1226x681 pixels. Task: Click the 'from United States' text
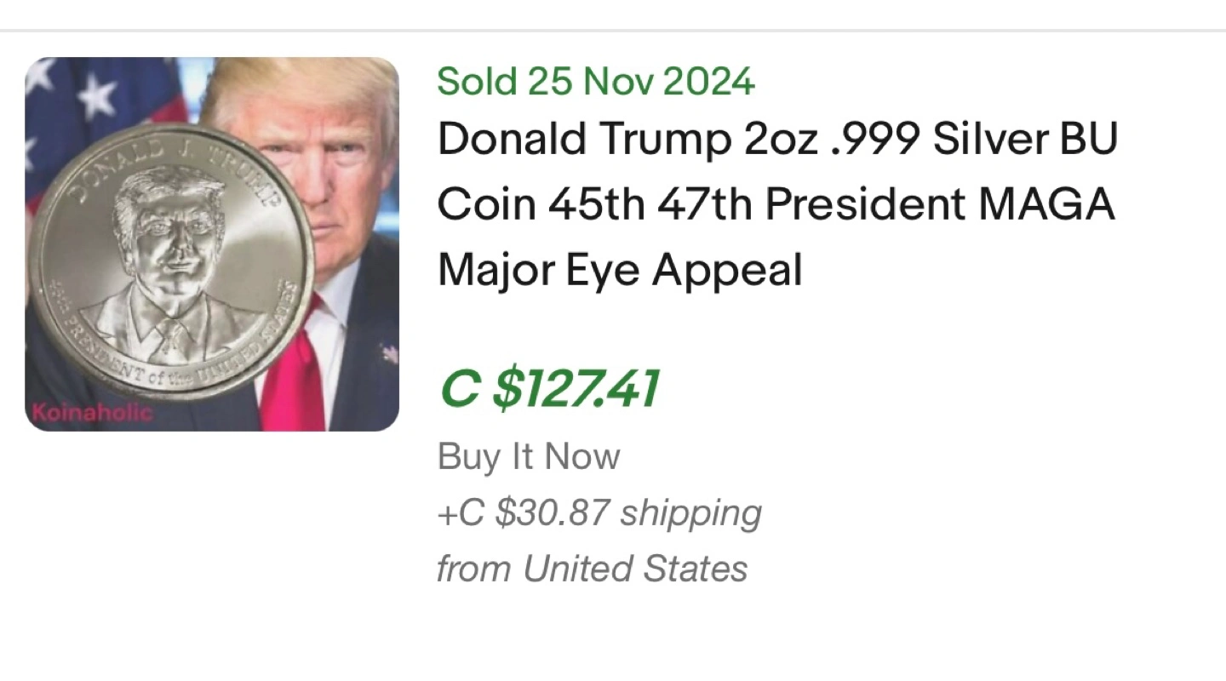pos(592,569)
